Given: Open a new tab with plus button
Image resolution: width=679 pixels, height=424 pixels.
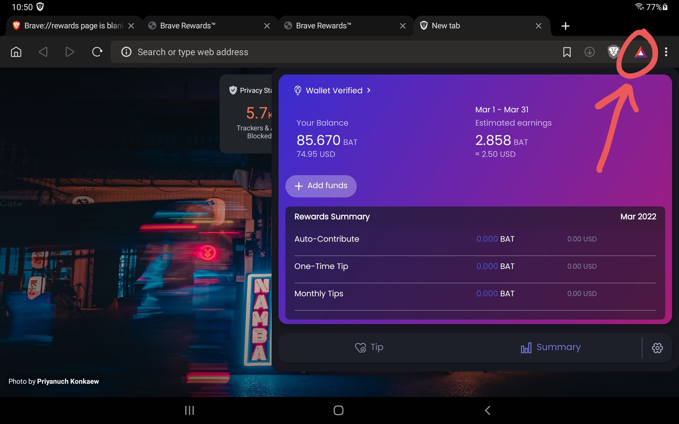Looking at the screenshot, I should (x=565, y=26).
